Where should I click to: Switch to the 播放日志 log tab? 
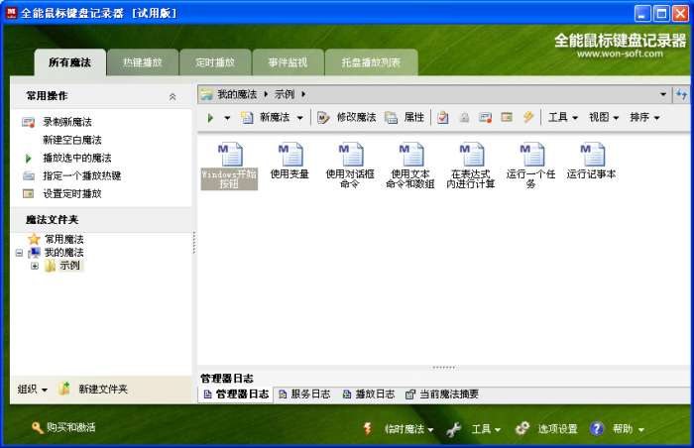[x=369, y=394]
